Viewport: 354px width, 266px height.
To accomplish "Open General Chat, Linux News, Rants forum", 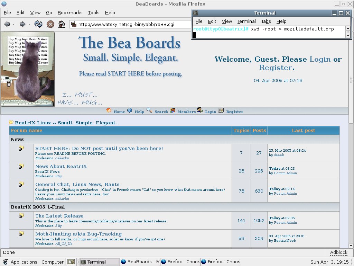I will [77, 184].
